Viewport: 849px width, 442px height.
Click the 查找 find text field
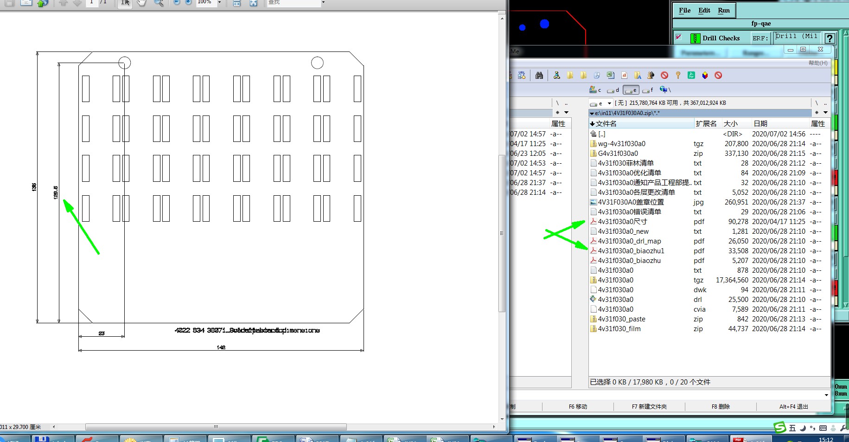(x=293, y=2)
